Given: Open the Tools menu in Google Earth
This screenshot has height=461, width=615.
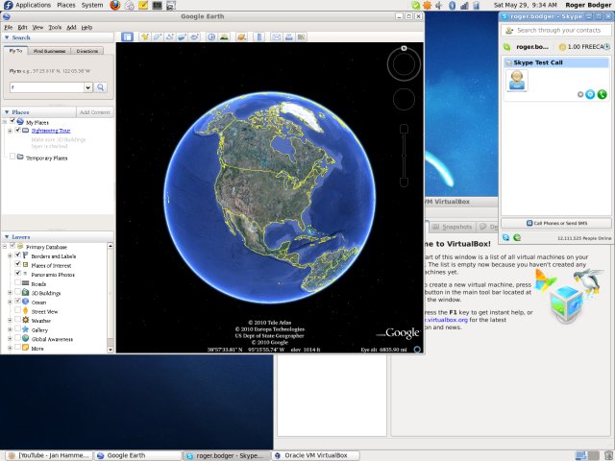Looking at the screenshot, I should click(54, 27).
